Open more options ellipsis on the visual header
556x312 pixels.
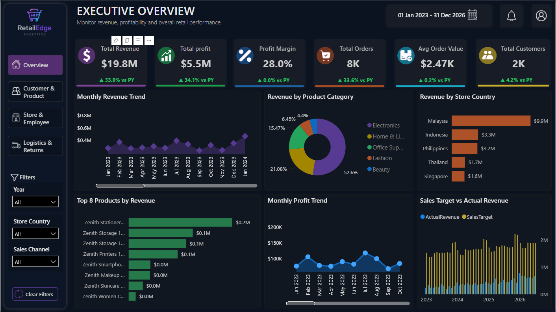point(149,41)
